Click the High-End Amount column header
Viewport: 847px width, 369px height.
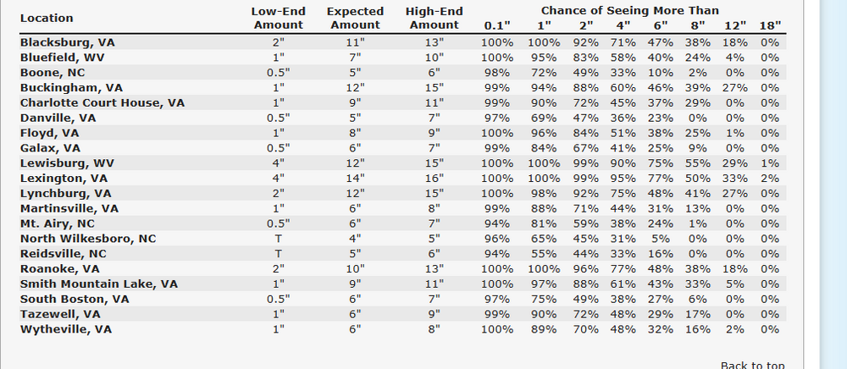point(434,18)
